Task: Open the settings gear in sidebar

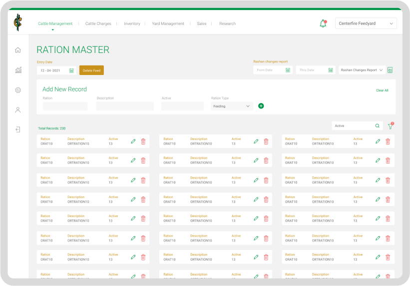Action: [x=18, y=90]
